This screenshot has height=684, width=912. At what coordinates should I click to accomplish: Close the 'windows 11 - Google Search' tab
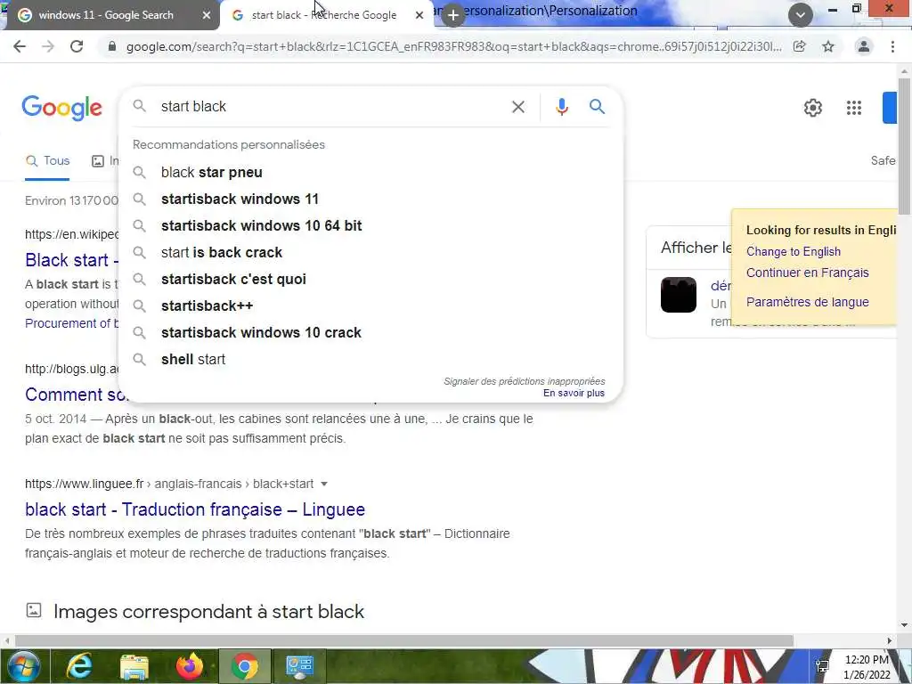click(x=207, y=15)
